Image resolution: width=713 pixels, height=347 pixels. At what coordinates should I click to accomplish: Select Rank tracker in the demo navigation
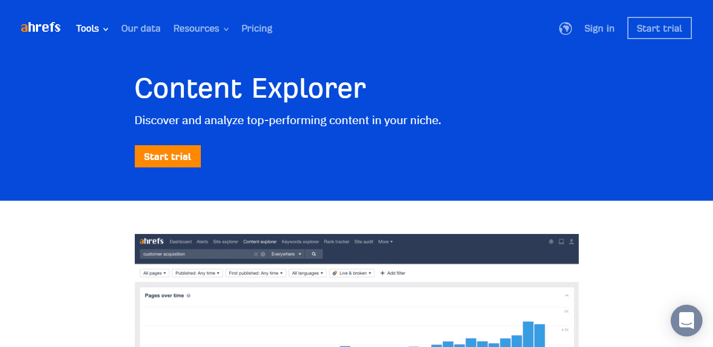(x=337, y=241)
